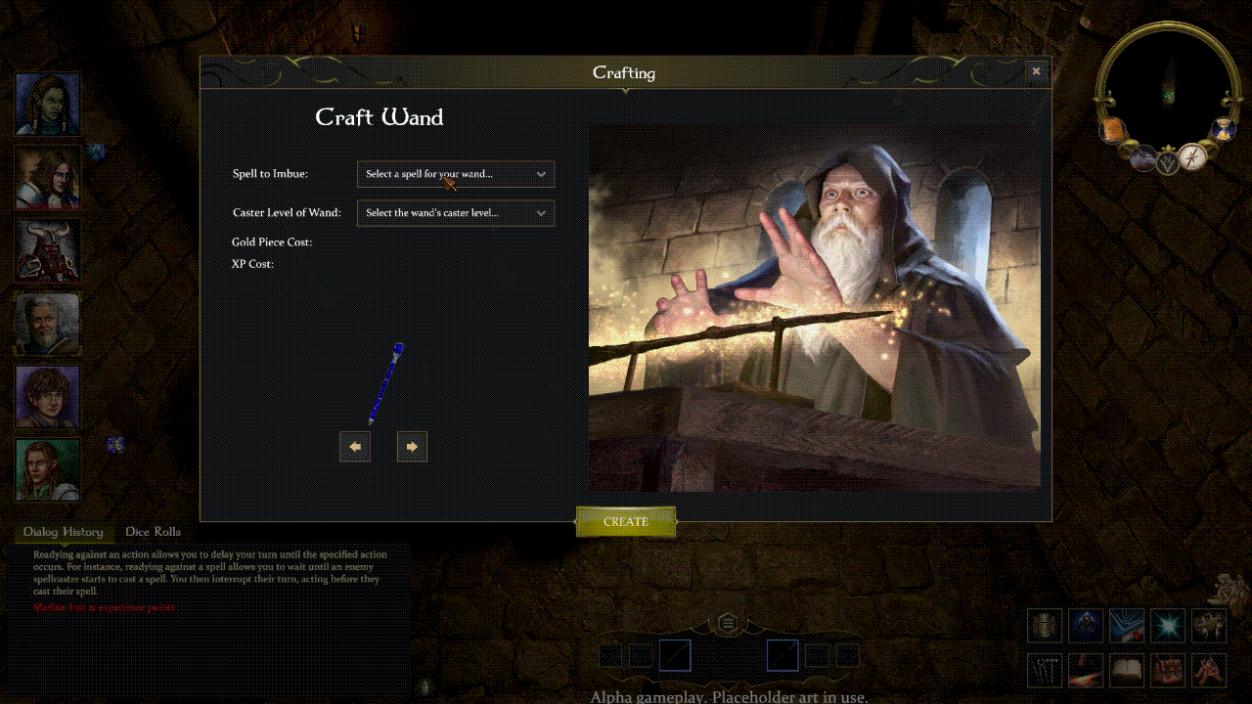Viewport: 1252px width, 704px height.
Task: Open the Caster Level of Wand dropdown
Action: [x=456, y=212]
